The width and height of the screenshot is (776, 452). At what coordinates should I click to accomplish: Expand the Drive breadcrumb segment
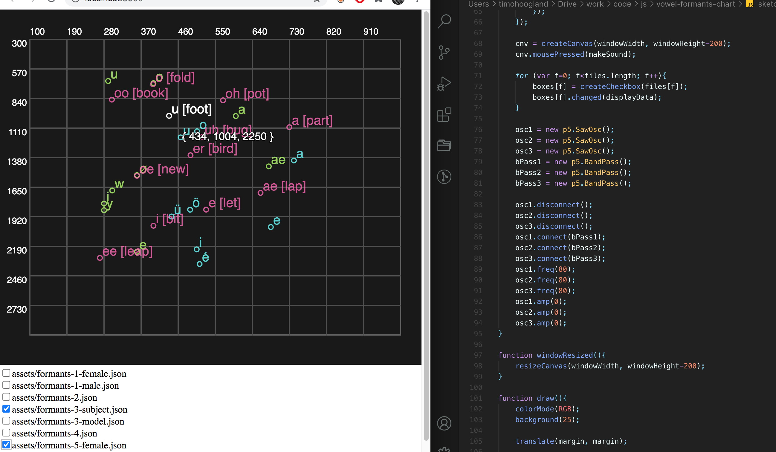[x=567, y=4]
